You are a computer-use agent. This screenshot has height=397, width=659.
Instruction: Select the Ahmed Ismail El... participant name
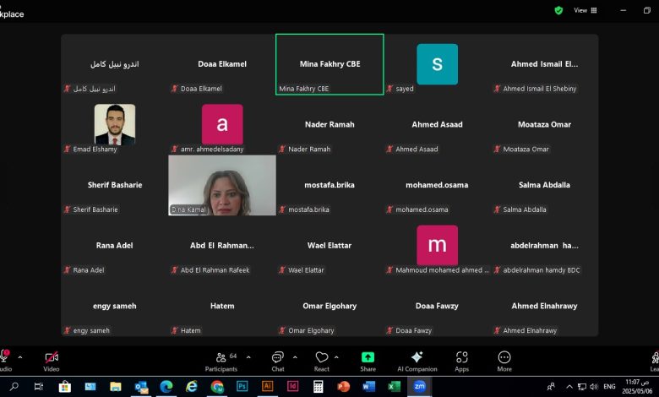click(544, 64)
